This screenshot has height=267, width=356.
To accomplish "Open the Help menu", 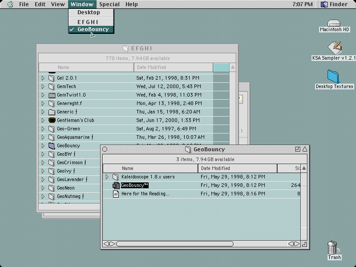I will pyautogui.click(x=131, y=4).
